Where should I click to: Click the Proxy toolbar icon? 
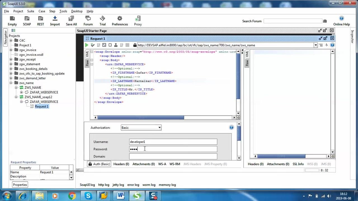138,21
